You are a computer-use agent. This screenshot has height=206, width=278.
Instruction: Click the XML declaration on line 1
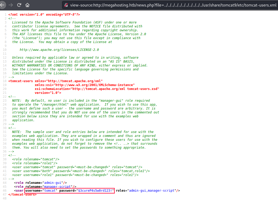(x=44, y=15)
